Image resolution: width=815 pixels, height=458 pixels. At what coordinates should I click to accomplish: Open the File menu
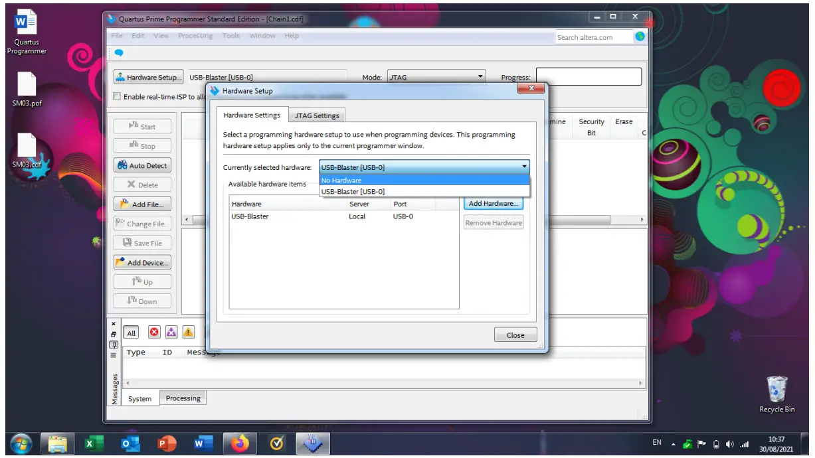tap(117, 36)
